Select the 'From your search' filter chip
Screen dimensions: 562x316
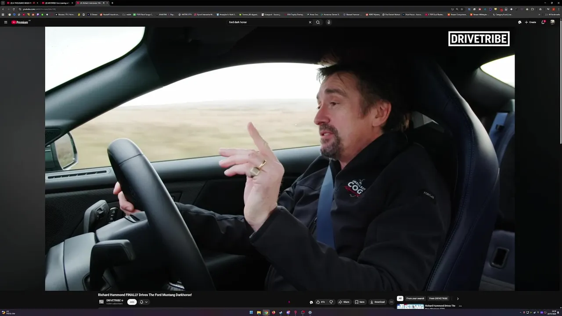(x=415, y=298)
